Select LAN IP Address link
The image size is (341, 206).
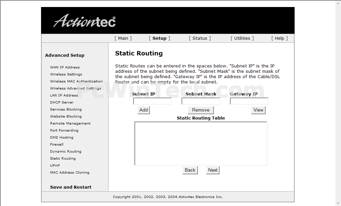pyautogui.click(x=64, y=95)
